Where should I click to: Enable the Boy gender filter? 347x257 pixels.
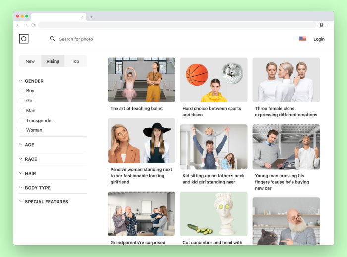pyautogui.click(x=22, y=91)
